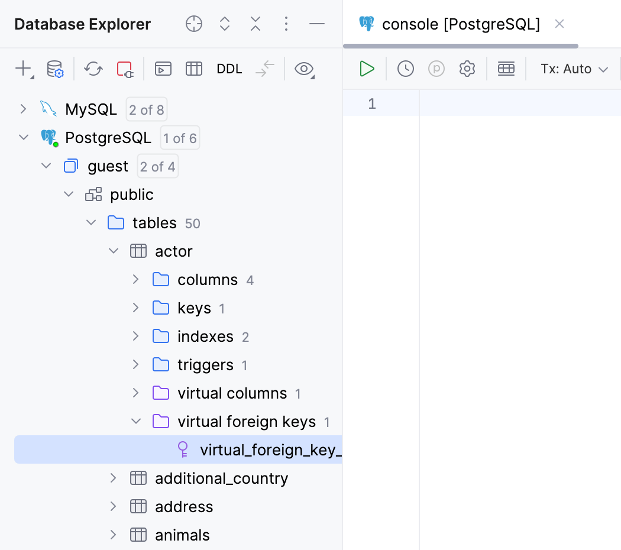Switch to the console [PostgreSQL] tab
The height and width of the screenshot is (550, 621).
coord(461,24)
